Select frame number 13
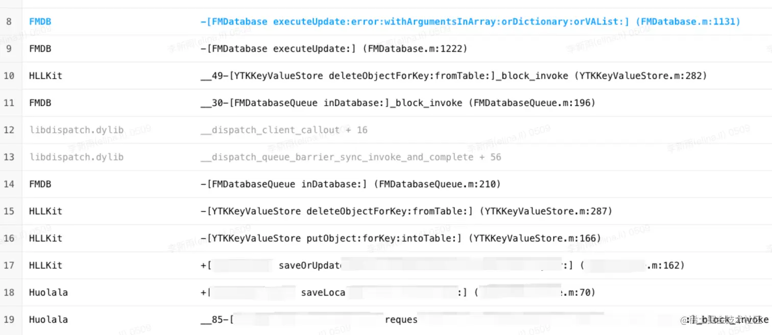This screenshot has width=772, height=335. pos(9,157)
